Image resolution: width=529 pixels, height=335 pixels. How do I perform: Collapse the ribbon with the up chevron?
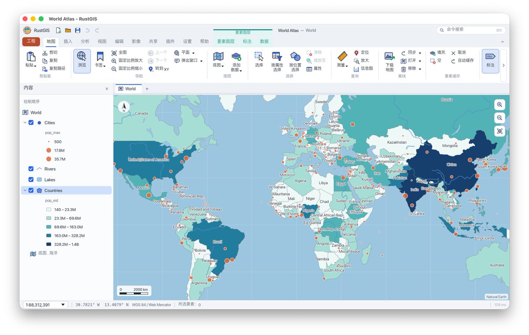(x=502, y=41)
